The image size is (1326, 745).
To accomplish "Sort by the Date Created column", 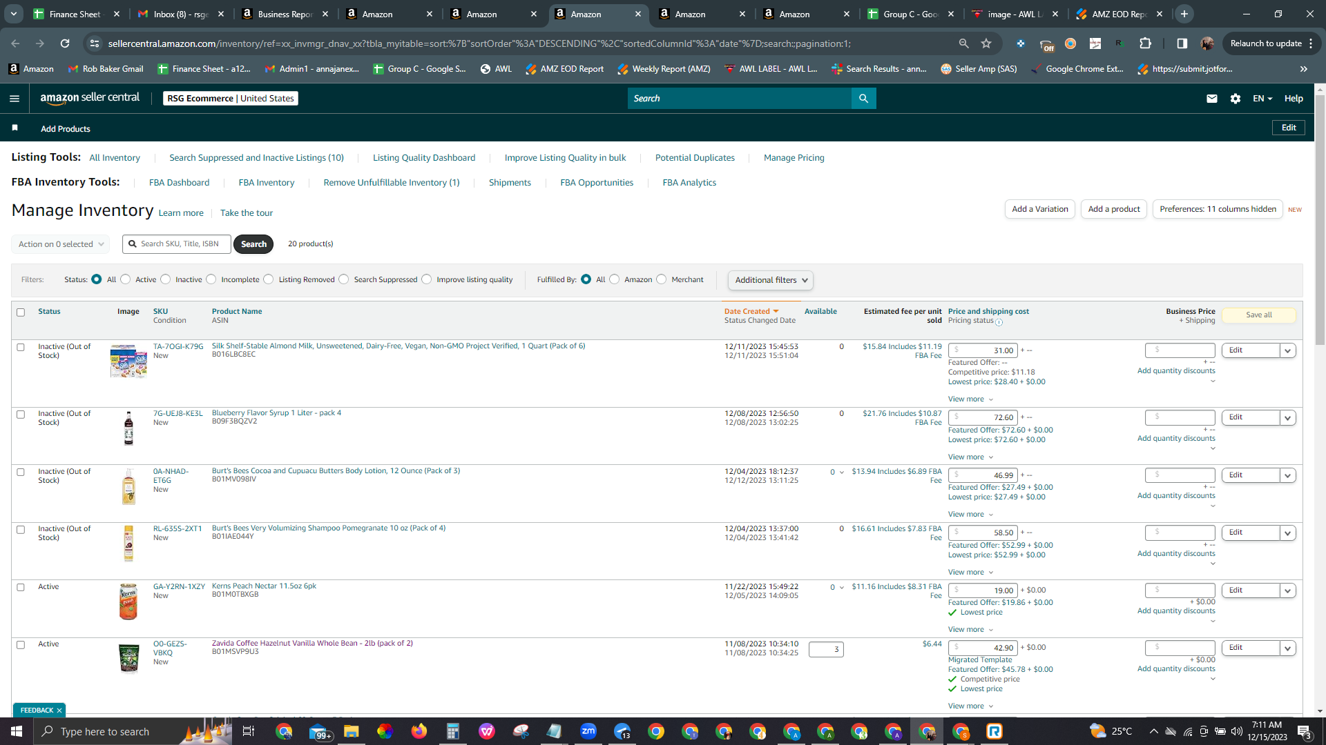I will tap(751, 312).
